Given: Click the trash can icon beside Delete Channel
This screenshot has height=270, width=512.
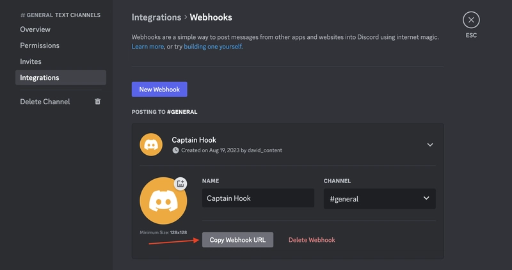Looking at the screenshot, I should [x=97, y=102].
